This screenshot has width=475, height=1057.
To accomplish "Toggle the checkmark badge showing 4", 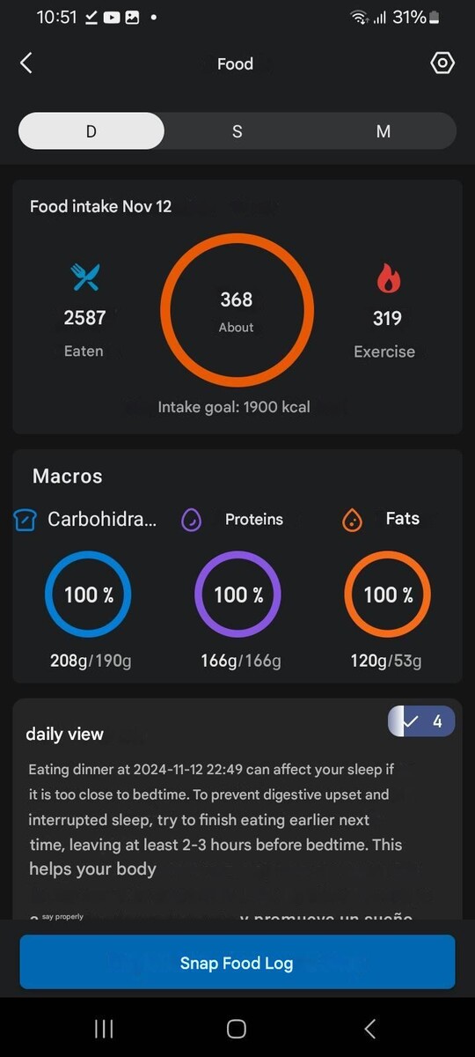I will (421, 721).
